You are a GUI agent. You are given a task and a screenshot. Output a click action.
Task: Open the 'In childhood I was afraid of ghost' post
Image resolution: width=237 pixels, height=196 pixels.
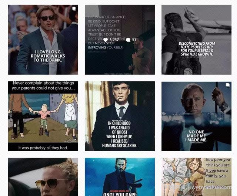point(120,116)
